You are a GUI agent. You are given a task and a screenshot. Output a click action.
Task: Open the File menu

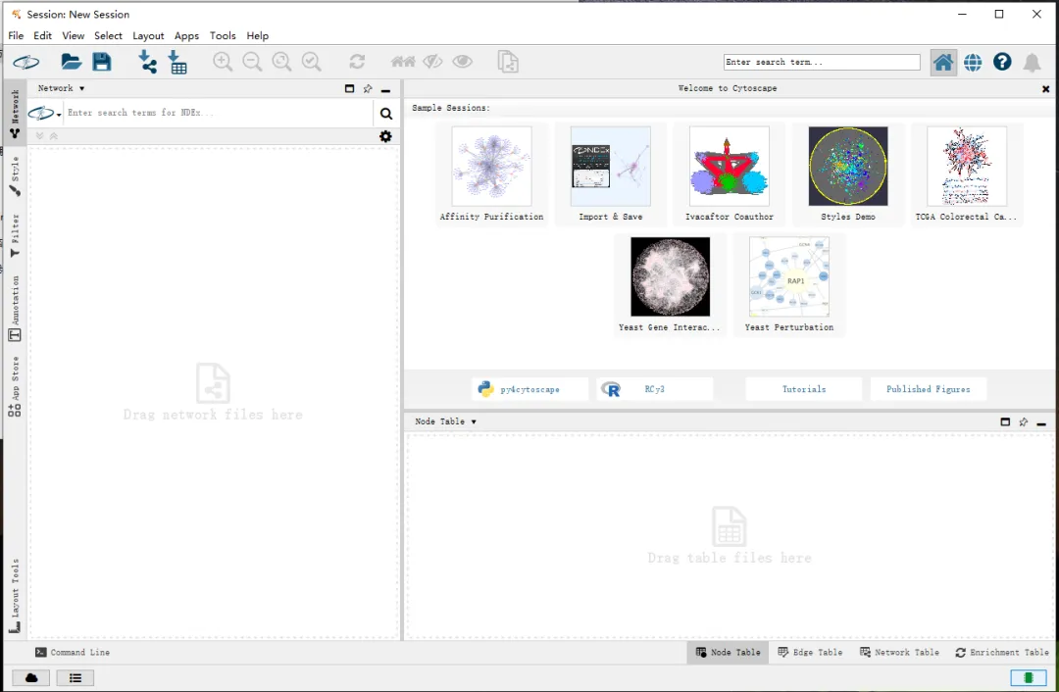coord(16,36)
